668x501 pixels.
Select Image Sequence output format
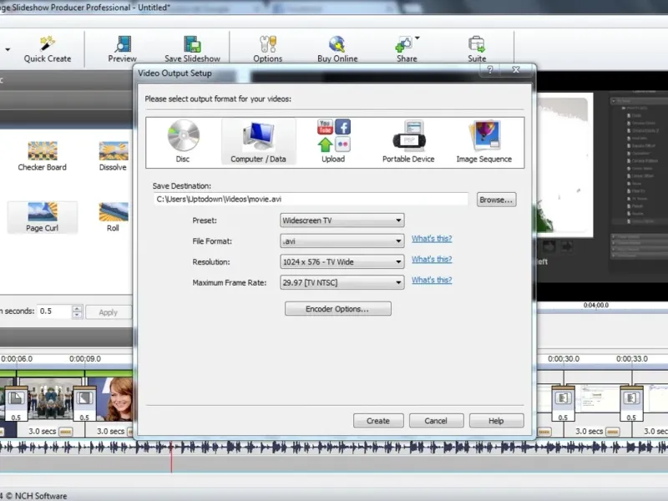click(483, 140)
